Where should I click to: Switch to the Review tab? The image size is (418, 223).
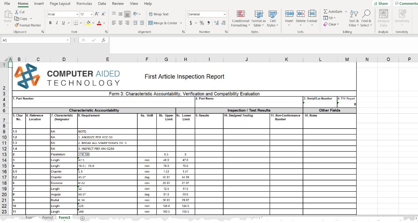(x=118, y=3)
